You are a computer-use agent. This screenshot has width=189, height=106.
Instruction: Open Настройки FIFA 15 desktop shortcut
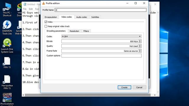click(7, 82)
